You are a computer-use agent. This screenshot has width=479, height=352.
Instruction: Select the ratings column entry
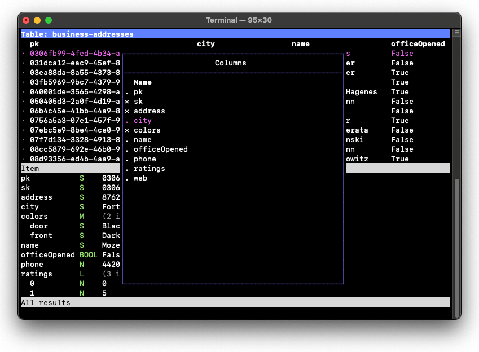pyautogui.click(x=149, y=169)
